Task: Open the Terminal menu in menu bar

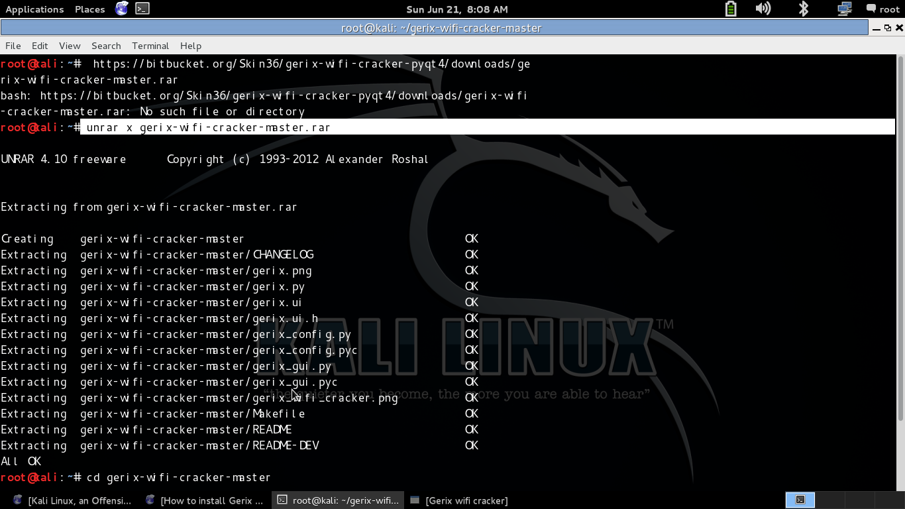Action: click(150, 46)
